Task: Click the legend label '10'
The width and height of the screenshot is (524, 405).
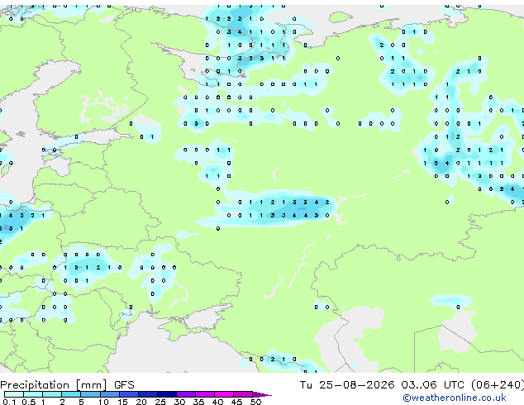Action: pyautogui.click(x=103, y=402)
